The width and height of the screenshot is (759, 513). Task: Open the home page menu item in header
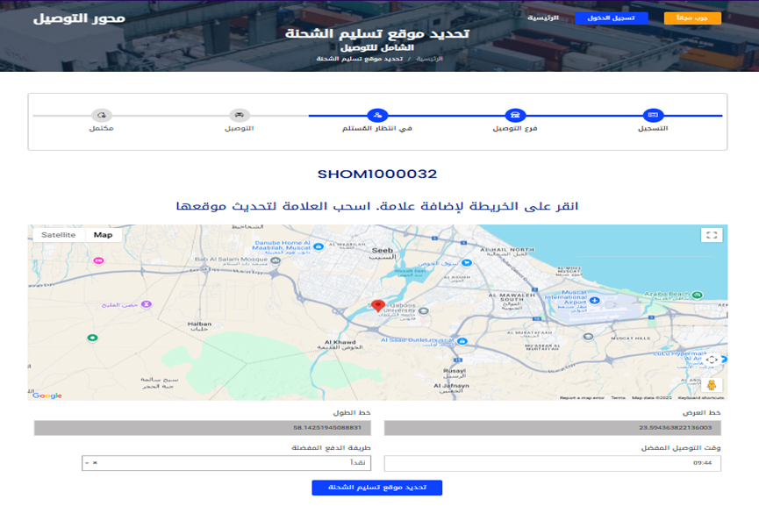[543, 18]
